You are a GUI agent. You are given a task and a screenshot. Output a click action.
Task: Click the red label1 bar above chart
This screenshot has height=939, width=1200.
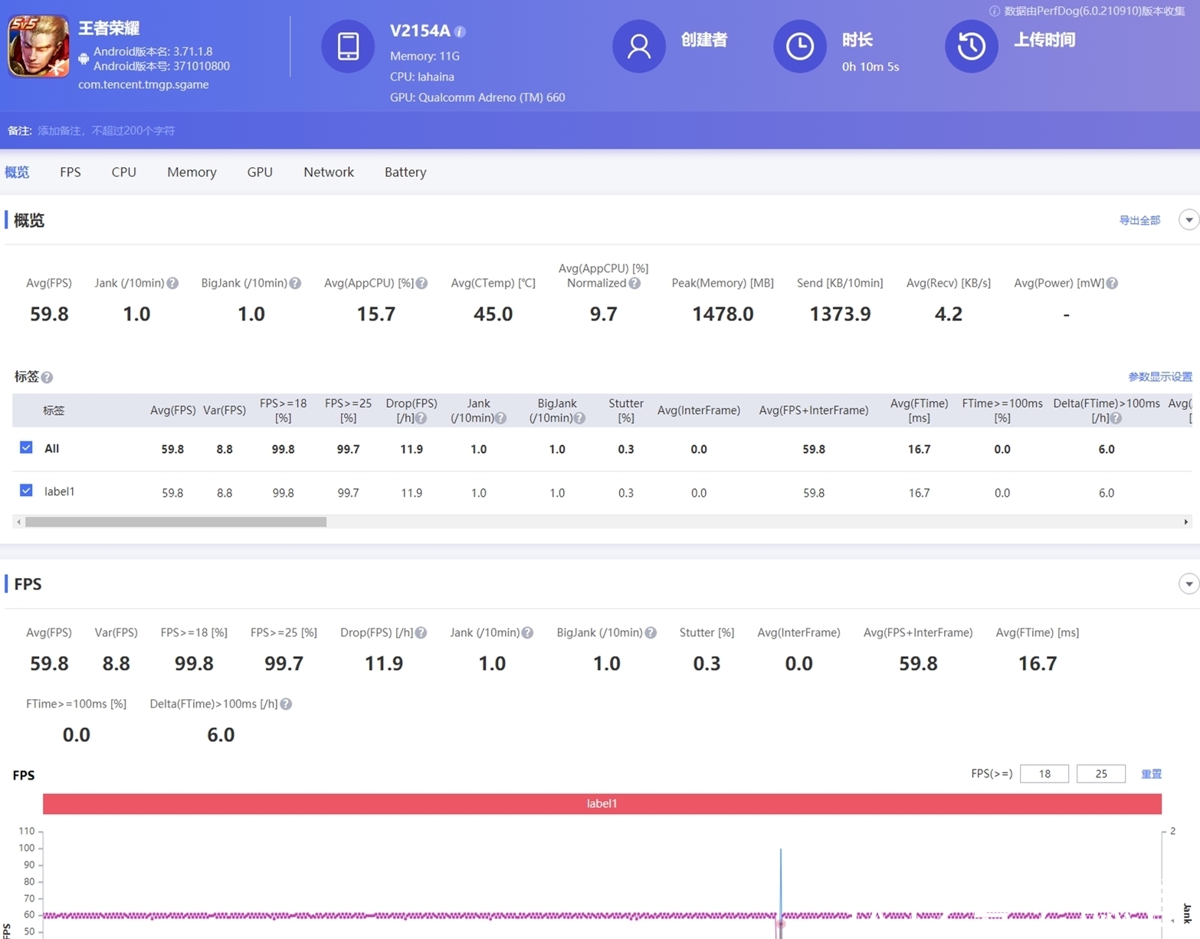(x=602, y=803)
